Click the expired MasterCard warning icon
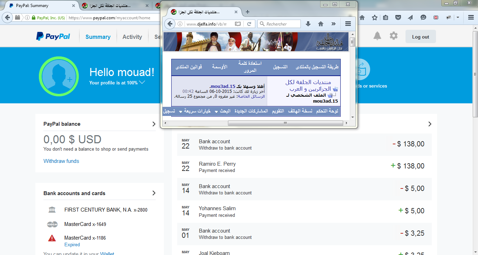This screenshot has width=478, height=255. coord(52,238)
